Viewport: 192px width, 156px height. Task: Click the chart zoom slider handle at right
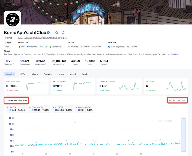183,135
